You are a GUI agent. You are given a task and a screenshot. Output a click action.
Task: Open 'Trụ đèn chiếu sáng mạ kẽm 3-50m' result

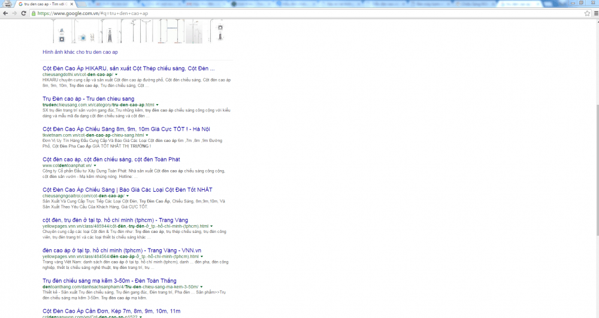click(109, 281)
